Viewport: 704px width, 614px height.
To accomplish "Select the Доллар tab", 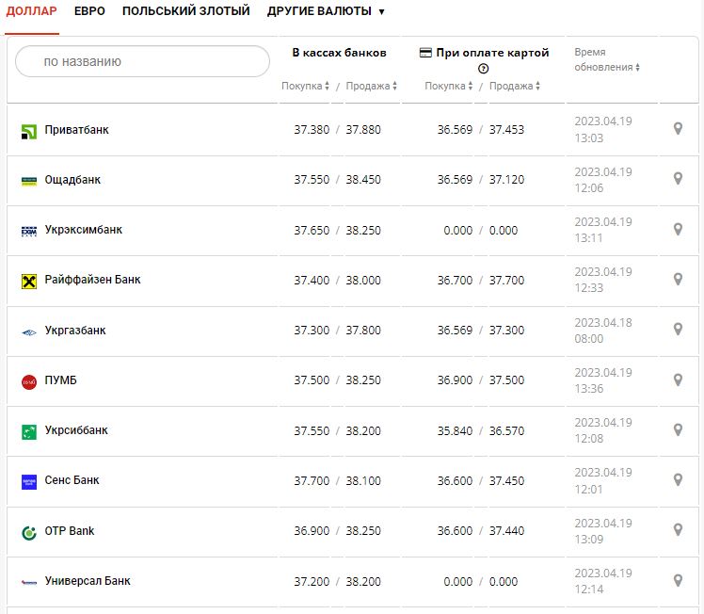I will (32, 11).
